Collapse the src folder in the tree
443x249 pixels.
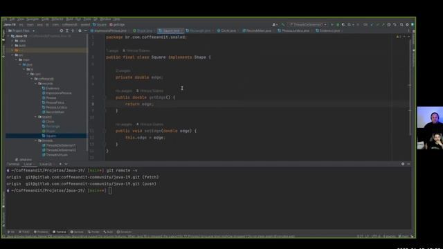coord(12,55)
